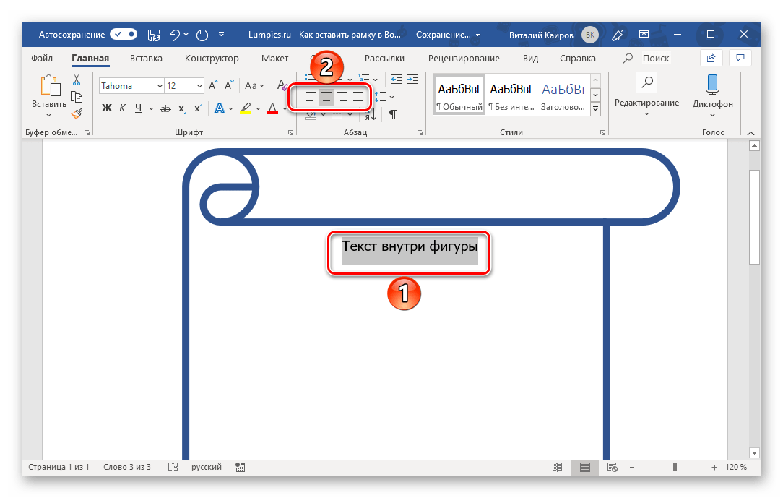Align text to the left

310,97
